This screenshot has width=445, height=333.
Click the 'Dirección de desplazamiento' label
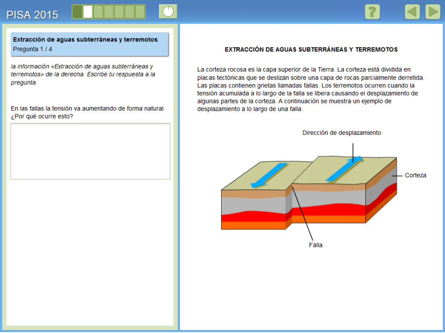tap(341, 133)
